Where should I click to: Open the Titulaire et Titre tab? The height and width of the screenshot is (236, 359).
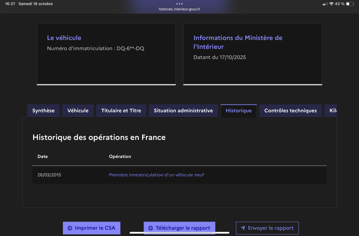121,111
